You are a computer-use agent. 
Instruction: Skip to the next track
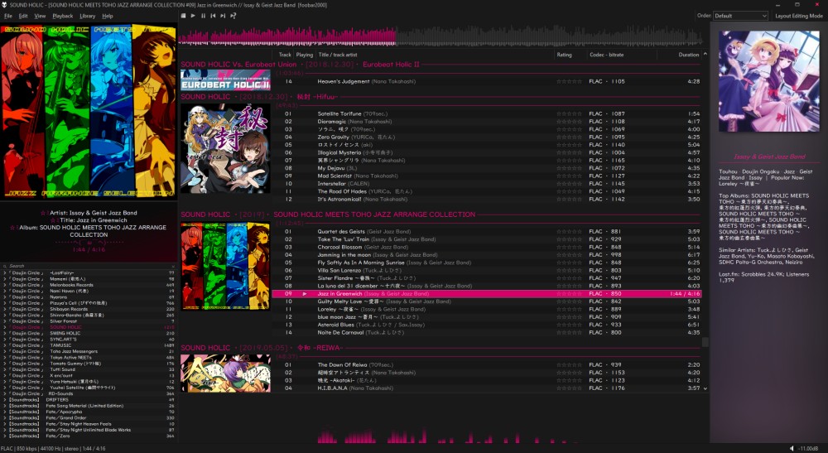[x=223, y=16]
